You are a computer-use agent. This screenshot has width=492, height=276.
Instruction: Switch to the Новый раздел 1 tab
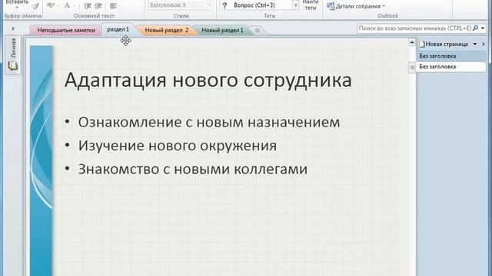pyautogui.click(x=222, y=31)
